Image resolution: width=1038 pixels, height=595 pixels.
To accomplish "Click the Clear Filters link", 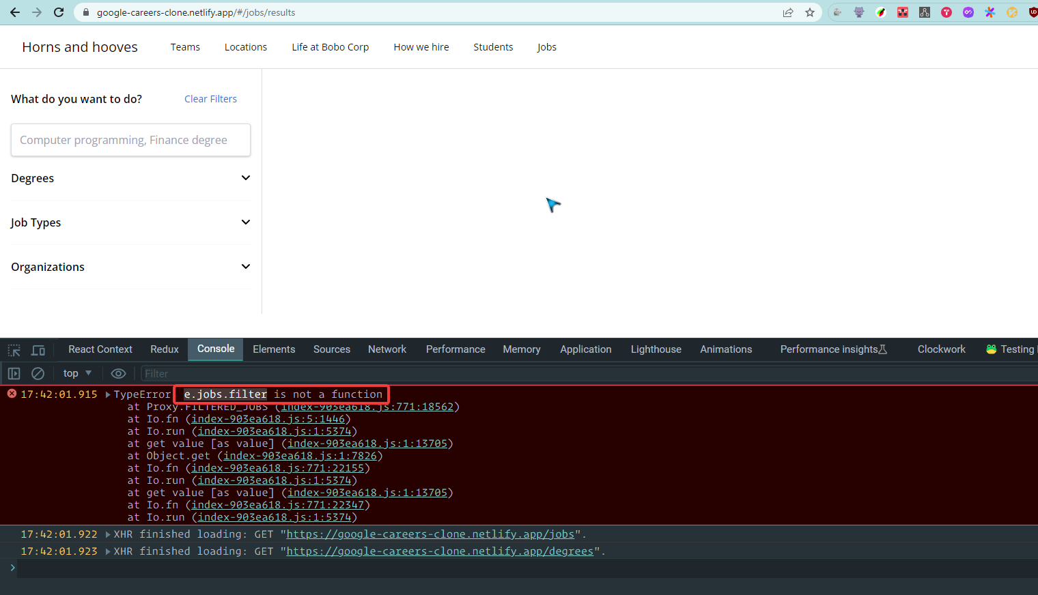I will [x=210, y=99].
